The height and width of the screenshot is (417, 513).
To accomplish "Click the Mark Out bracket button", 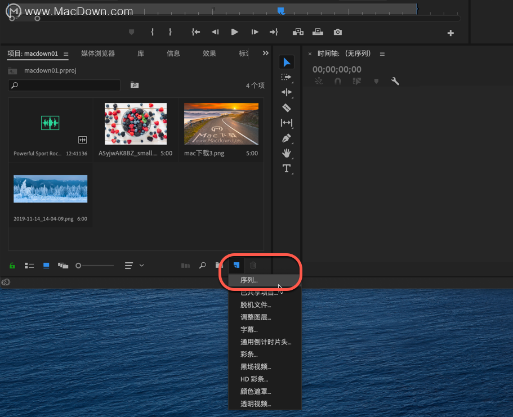I will pyautogui.click(x=170, y=32).
